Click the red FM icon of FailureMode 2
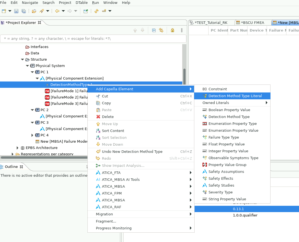This screenshot has width=299, height=242. [47, 97]
